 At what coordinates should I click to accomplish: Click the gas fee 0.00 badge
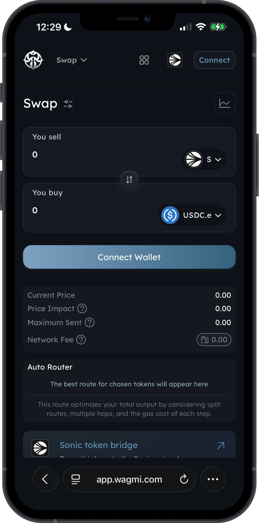click(x=214, y=340)
